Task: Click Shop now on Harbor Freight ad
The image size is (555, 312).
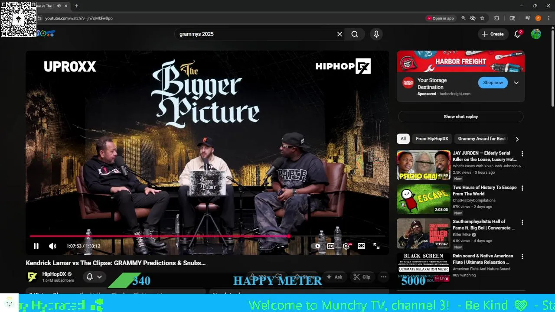Action: click(x=493, y=83)
